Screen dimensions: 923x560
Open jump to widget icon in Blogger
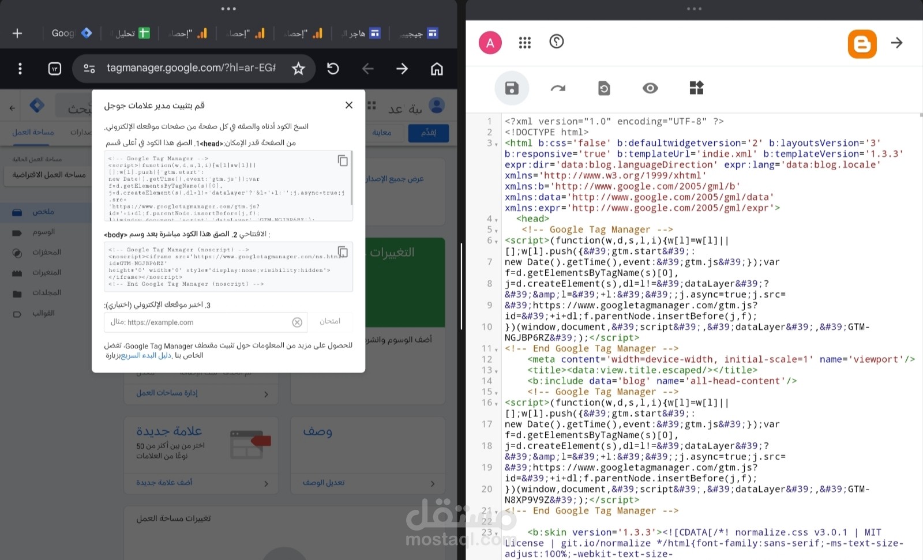(x=696, y=88)
